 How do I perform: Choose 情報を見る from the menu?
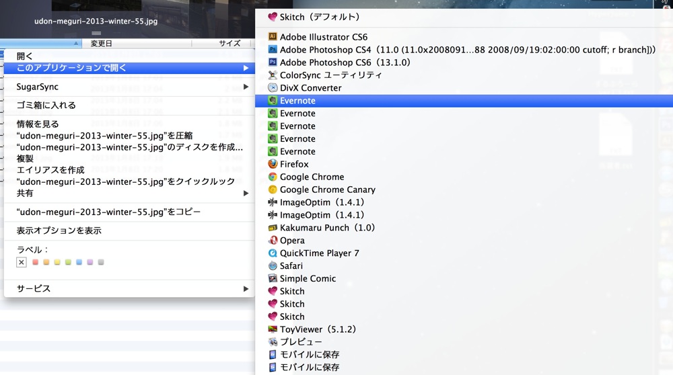point(37,124)
